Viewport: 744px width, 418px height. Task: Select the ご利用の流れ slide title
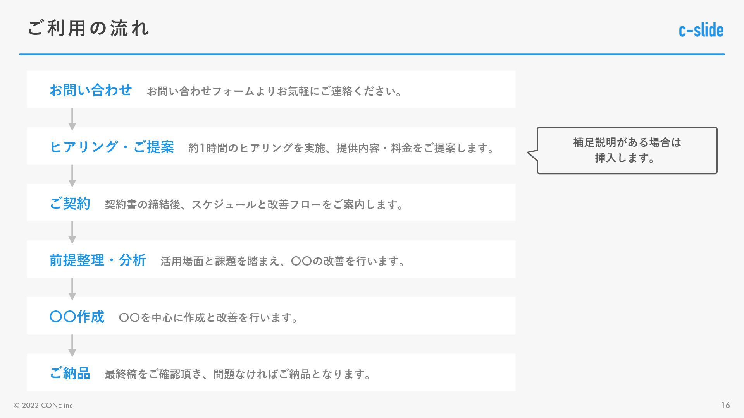88,28
